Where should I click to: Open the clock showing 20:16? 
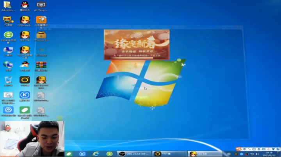point(269,154)
